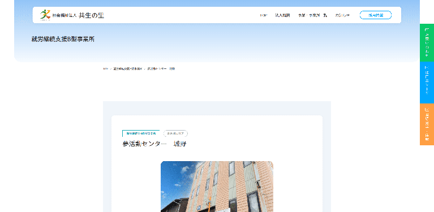The width and height of the screenshot is (434, 212).
Task: Open the facility building photo
Action: [x=217, y=187]
